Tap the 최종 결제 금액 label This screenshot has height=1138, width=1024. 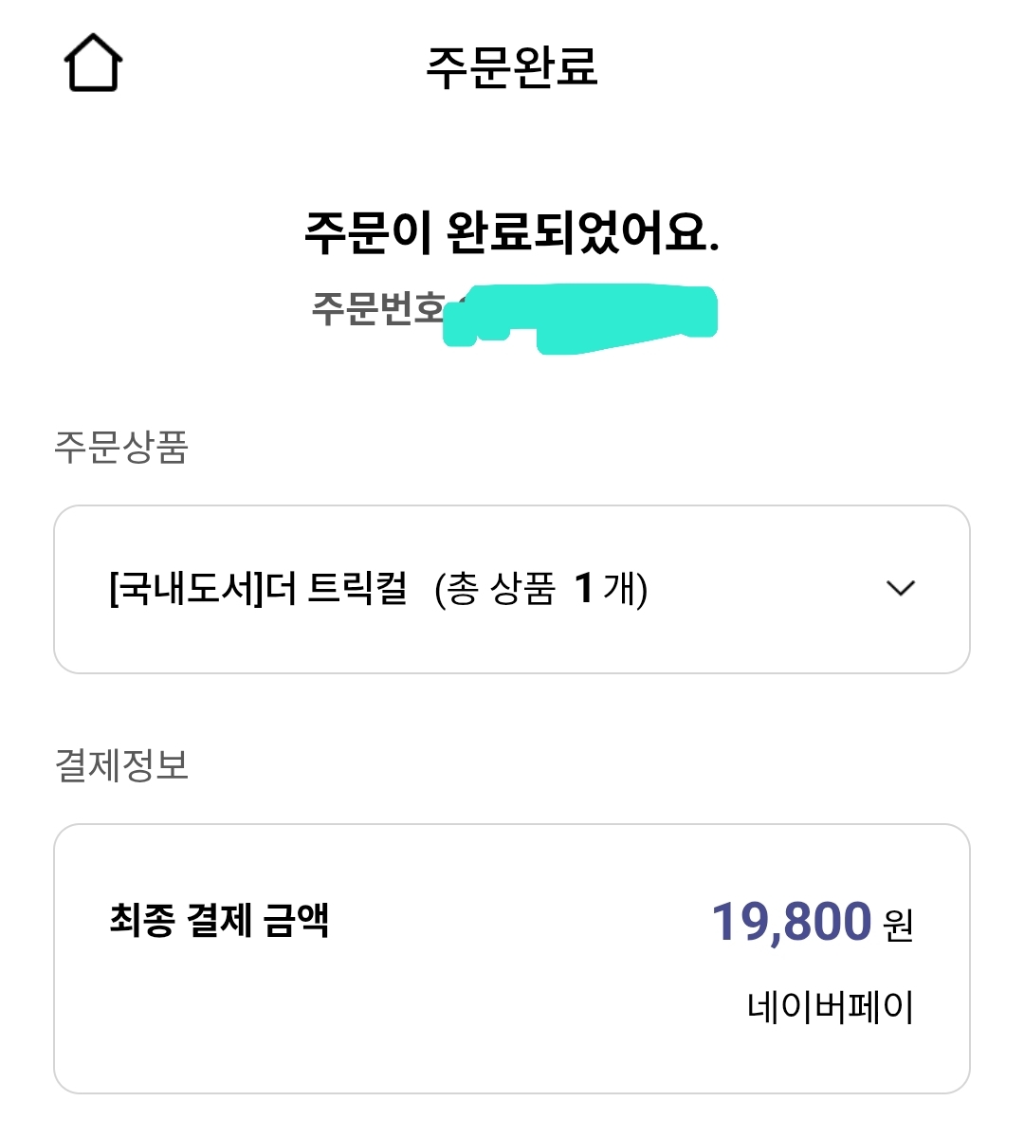tap(219, 920)
